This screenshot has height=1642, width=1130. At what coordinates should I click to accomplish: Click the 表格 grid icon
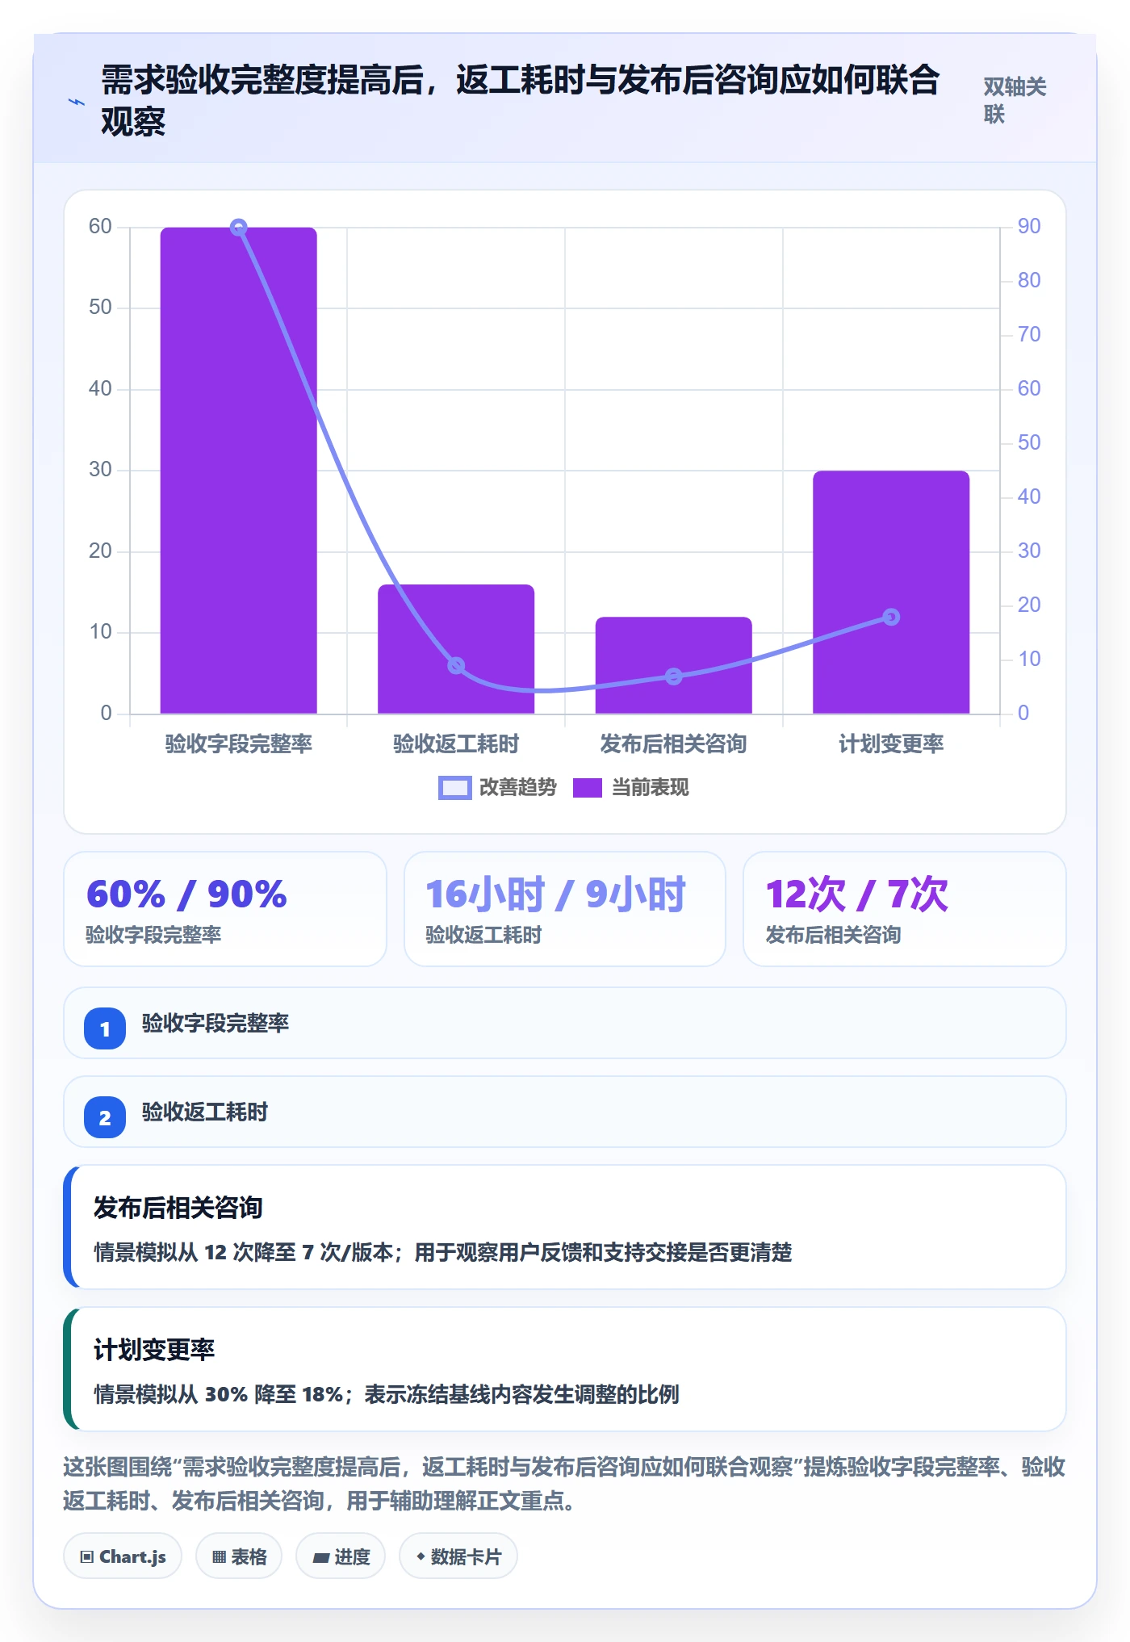[219, 1556]
